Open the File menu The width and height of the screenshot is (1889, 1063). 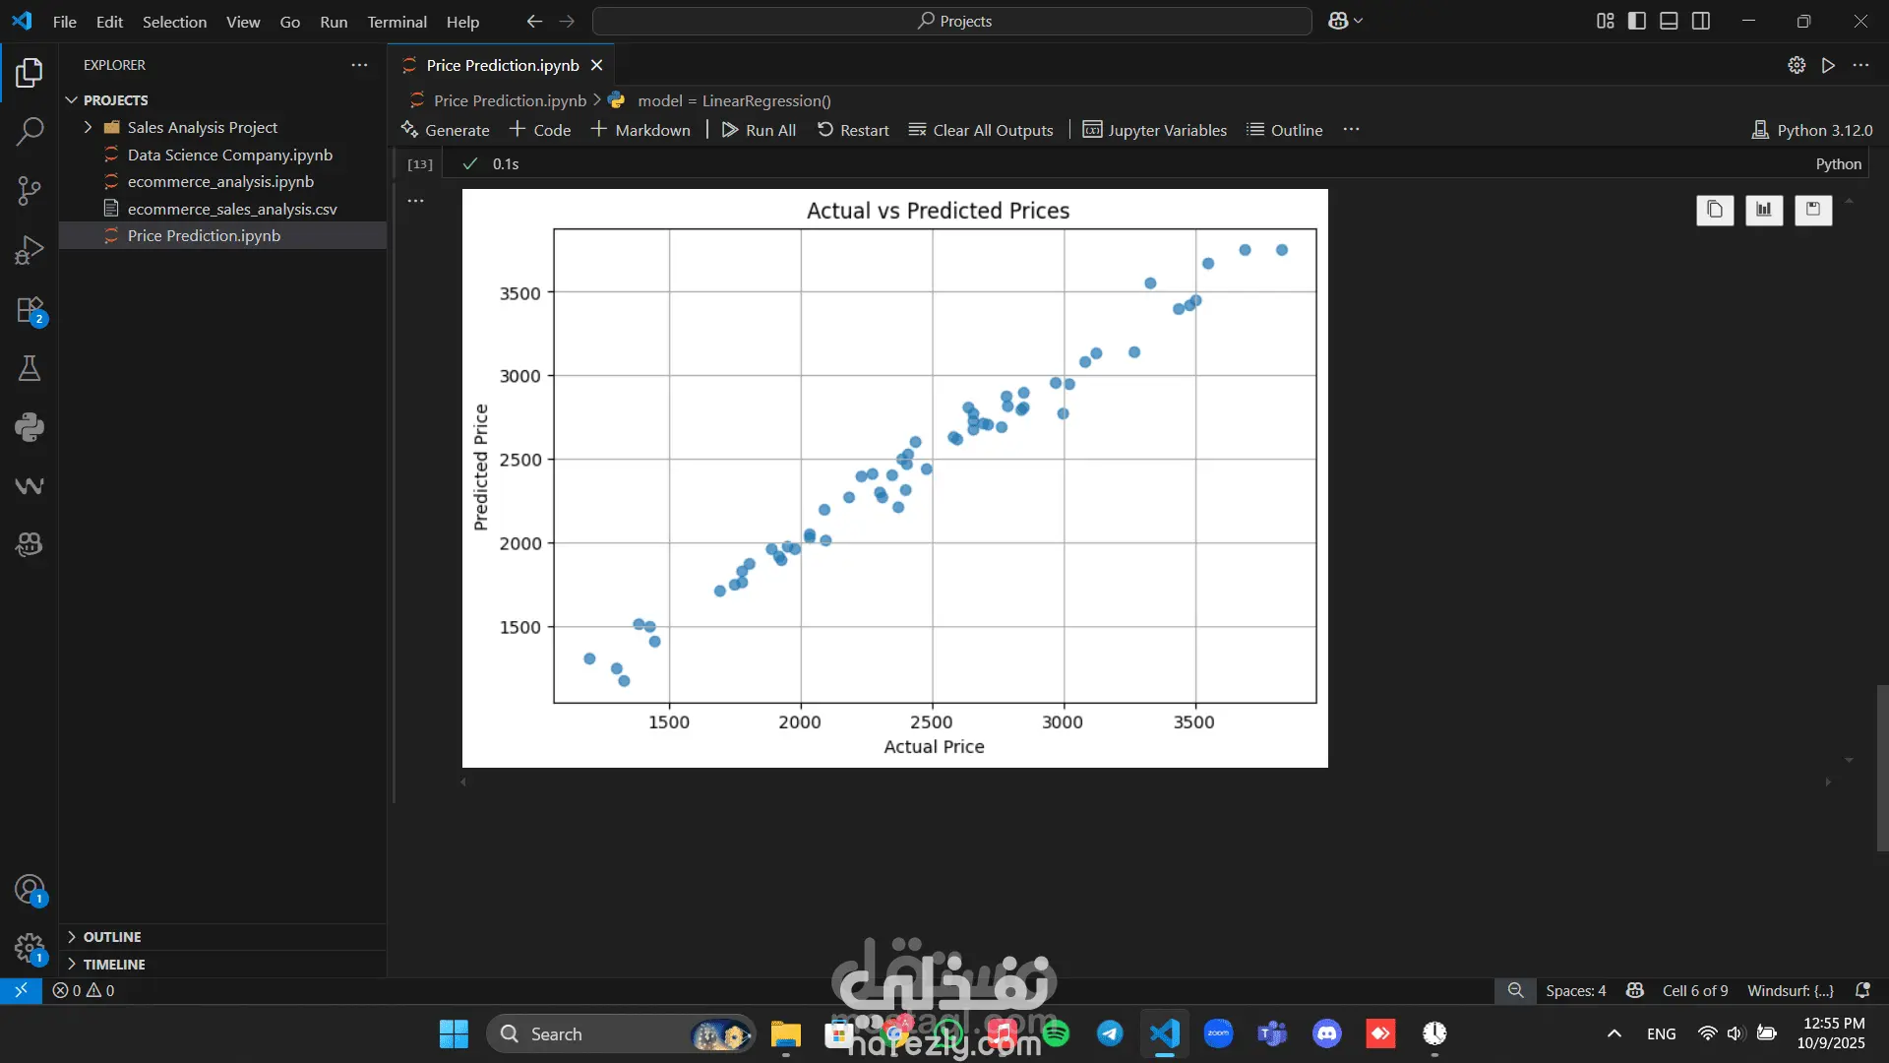tap(65, 22)
